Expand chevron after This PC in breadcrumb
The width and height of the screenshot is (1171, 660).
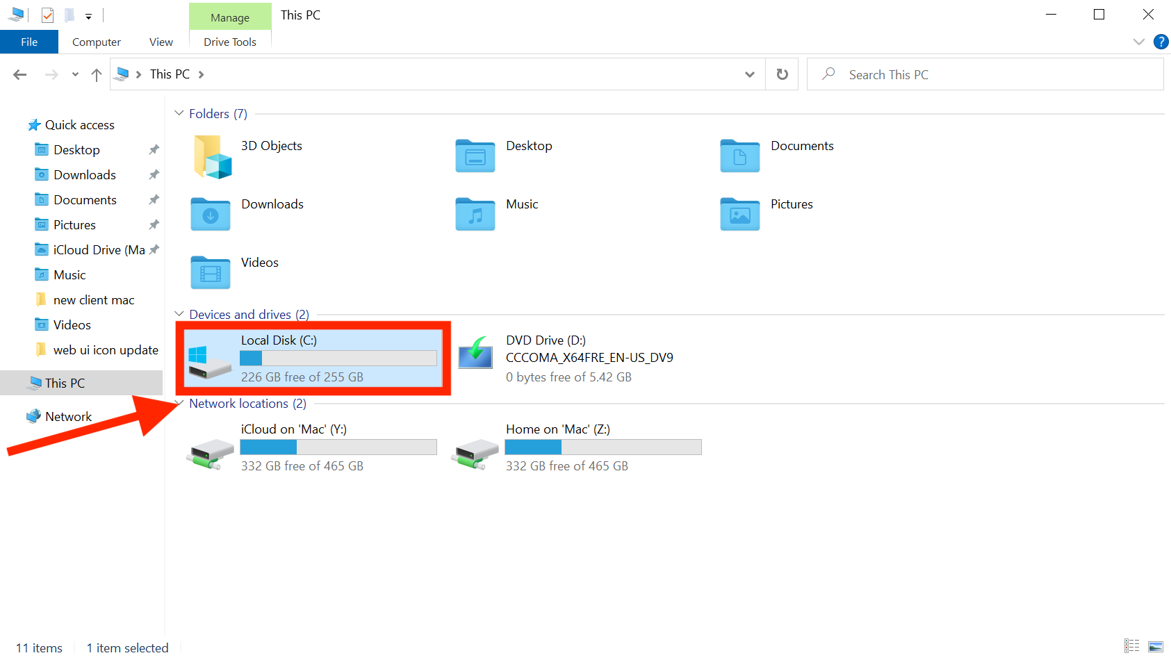201,74
